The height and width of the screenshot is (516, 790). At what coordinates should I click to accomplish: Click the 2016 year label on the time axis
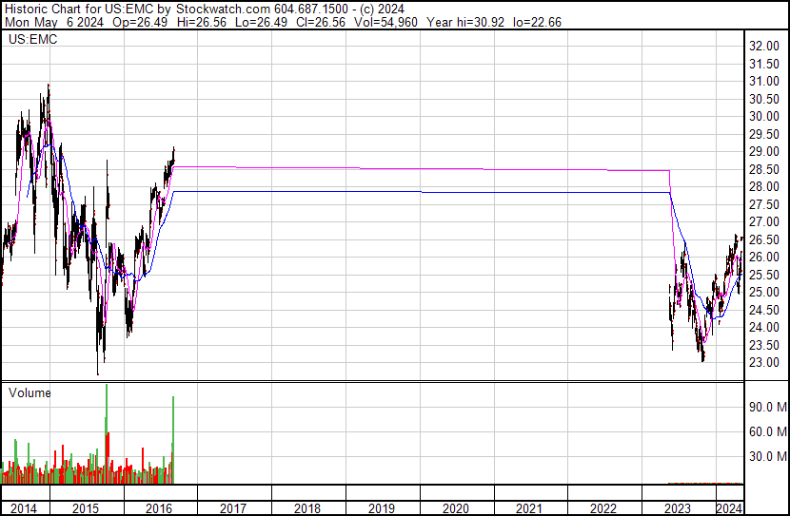[159, 508]
